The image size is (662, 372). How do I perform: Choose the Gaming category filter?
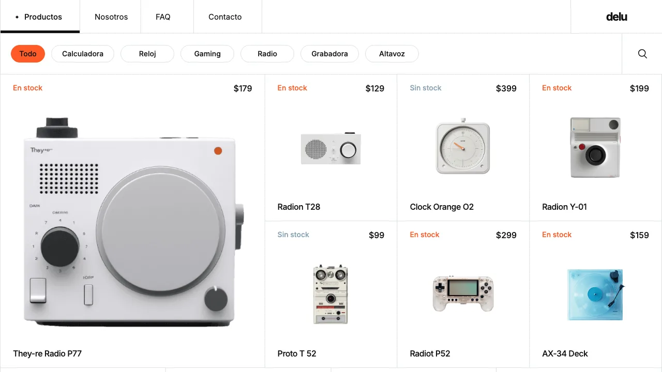coord(207,54)
